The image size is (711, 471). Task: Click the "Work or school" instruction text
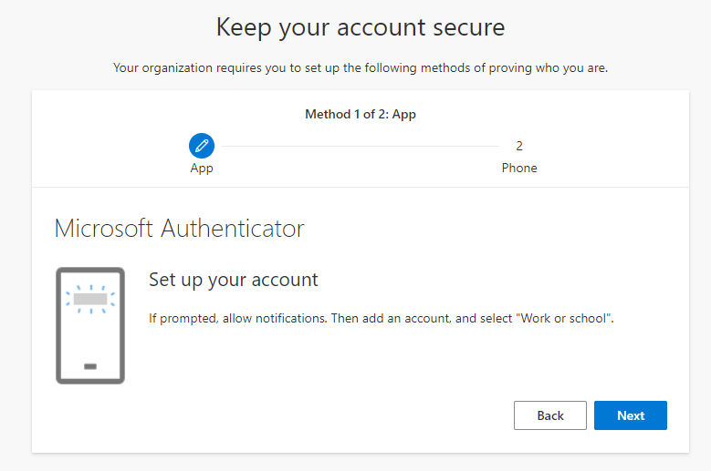click(x=564, y=319)
